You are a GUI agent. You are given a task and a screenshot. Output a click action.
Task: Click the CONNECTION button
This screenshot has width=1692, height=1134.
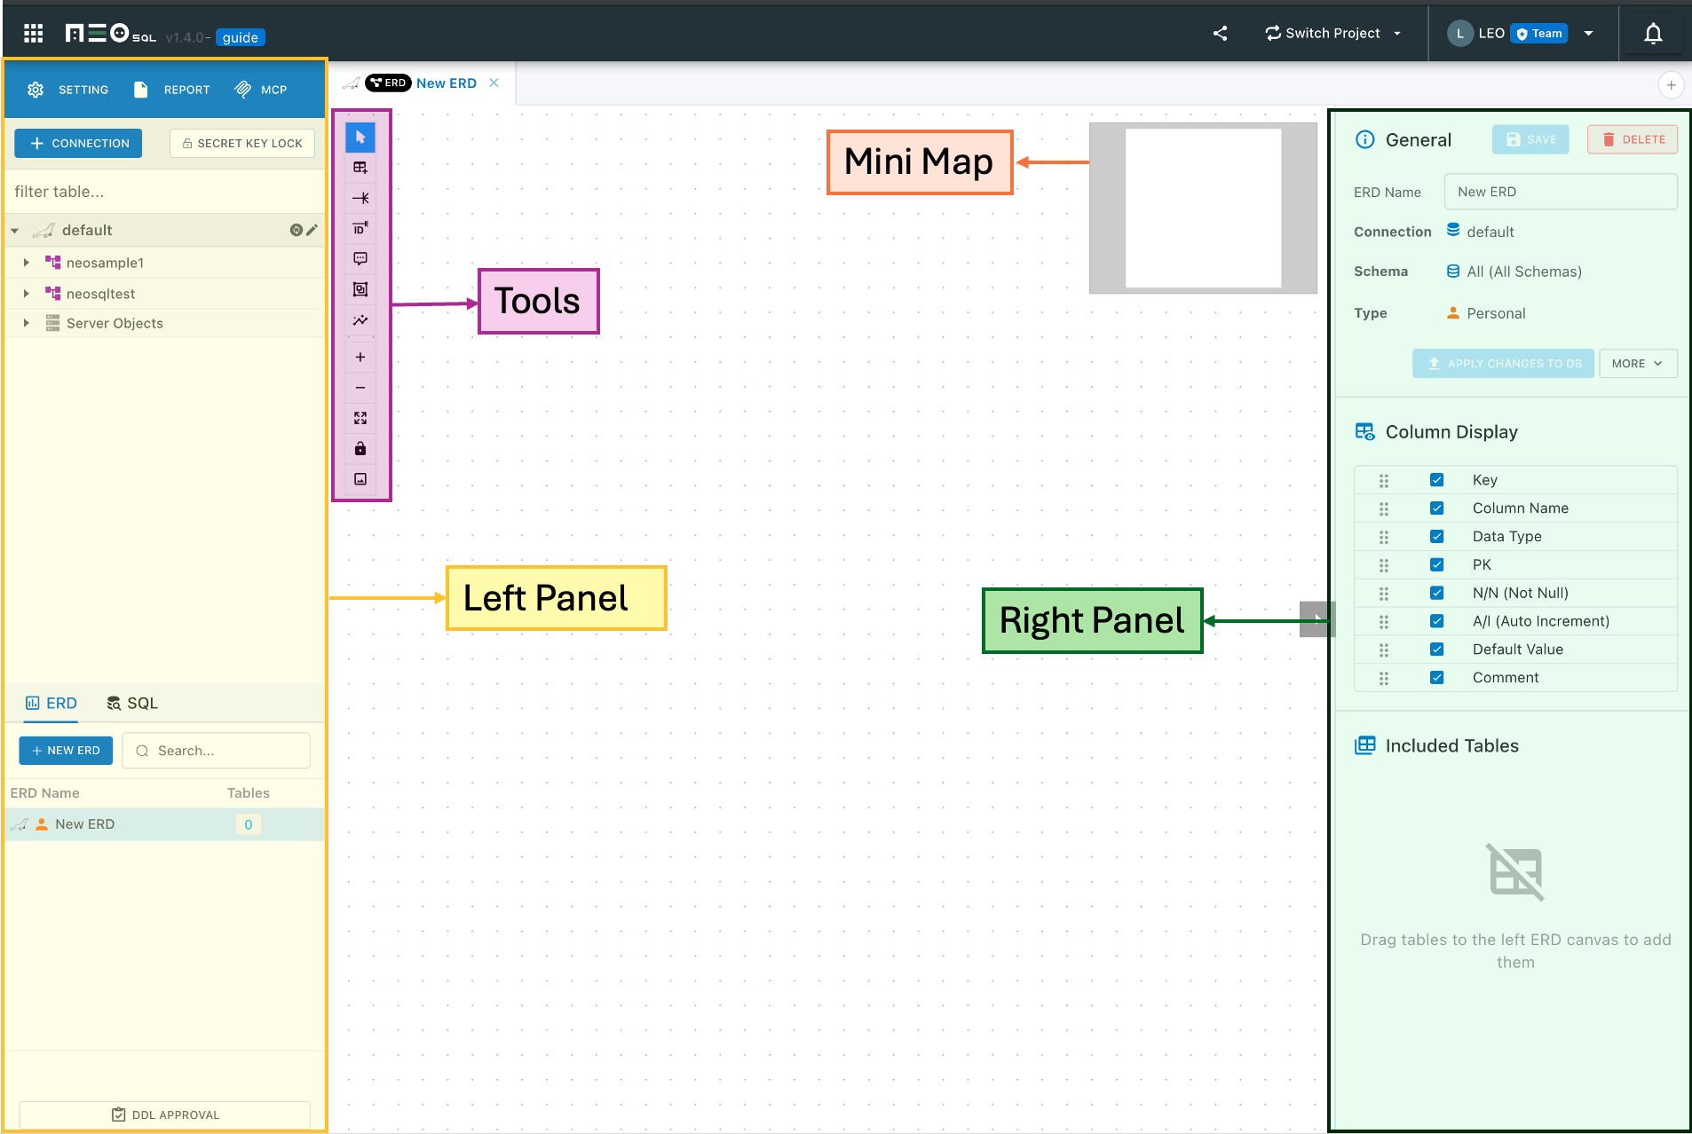click(78, 143)
